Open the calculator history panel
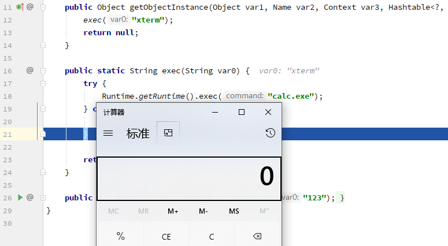 pyautogui.click(x=270, y=133)
